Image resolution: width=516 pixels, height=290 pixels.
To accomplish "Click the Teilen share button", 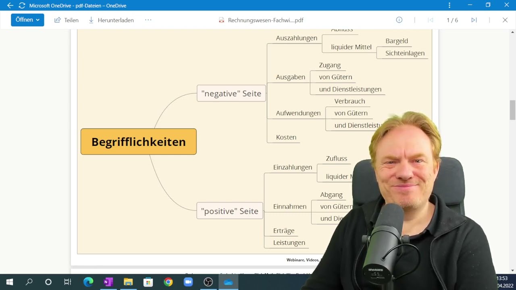I will (x=67, y=20).
